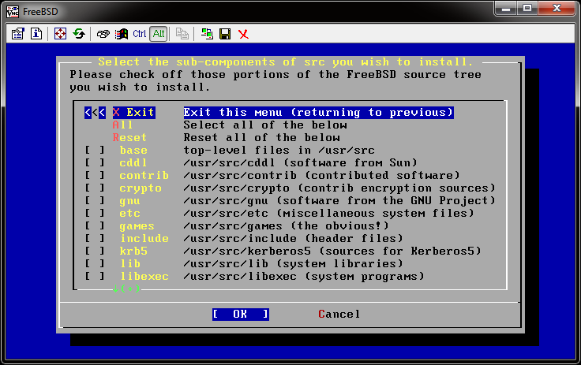Open VNC connection options
Viewport: 581px width, 365px height.
coord(18,34)
